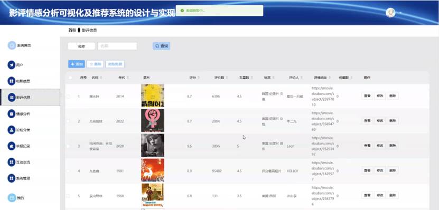This screenshot has height=210, width=439.
Task: Click 查看 button in row 1
Action: coord(367,96)
